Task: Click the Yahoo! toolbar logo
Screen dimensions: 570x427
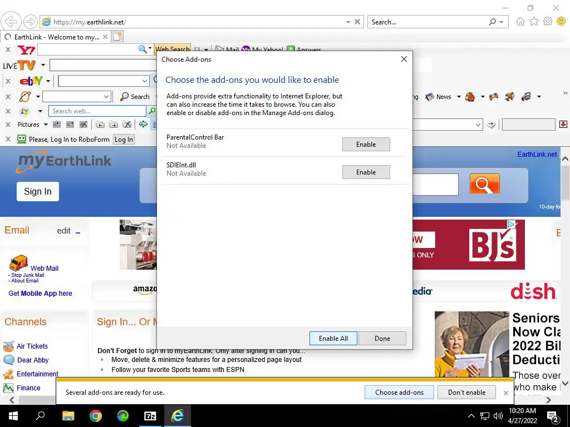Action: click(26, 49)
